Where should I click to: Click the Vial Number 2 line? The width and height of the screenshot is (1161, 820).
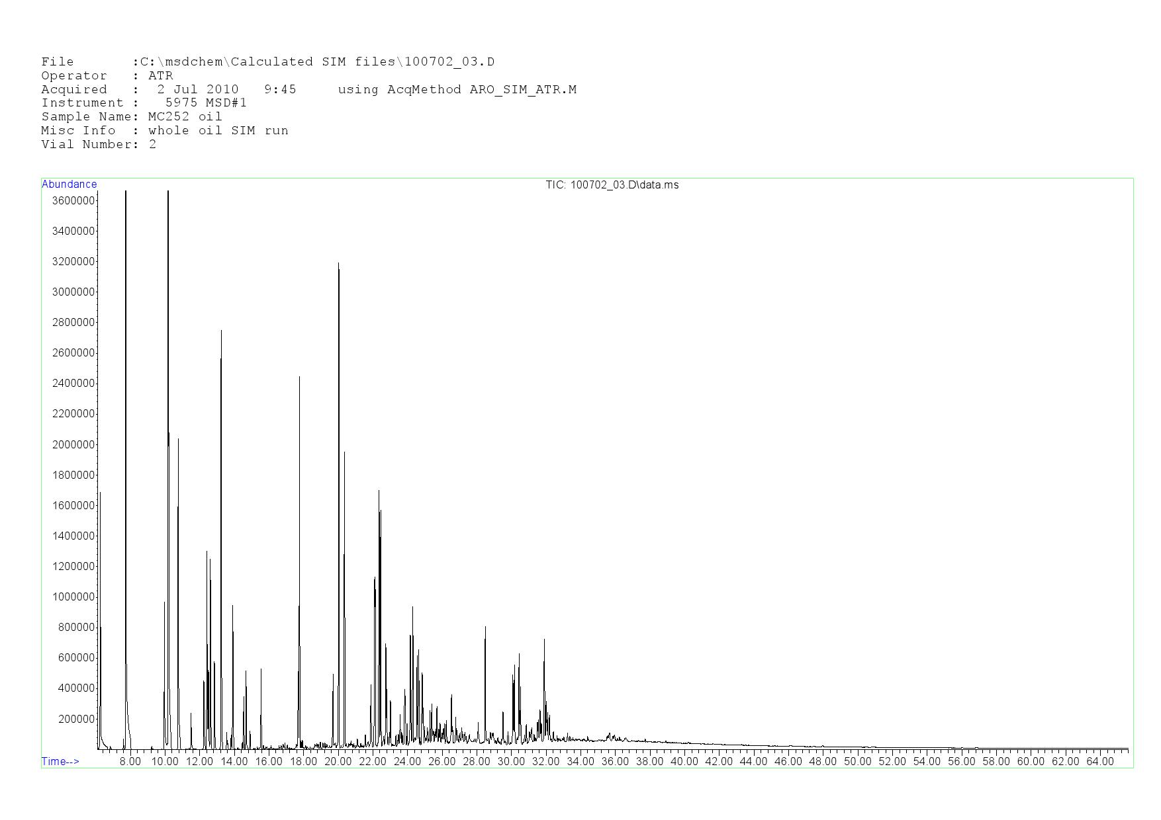[99, 145]
